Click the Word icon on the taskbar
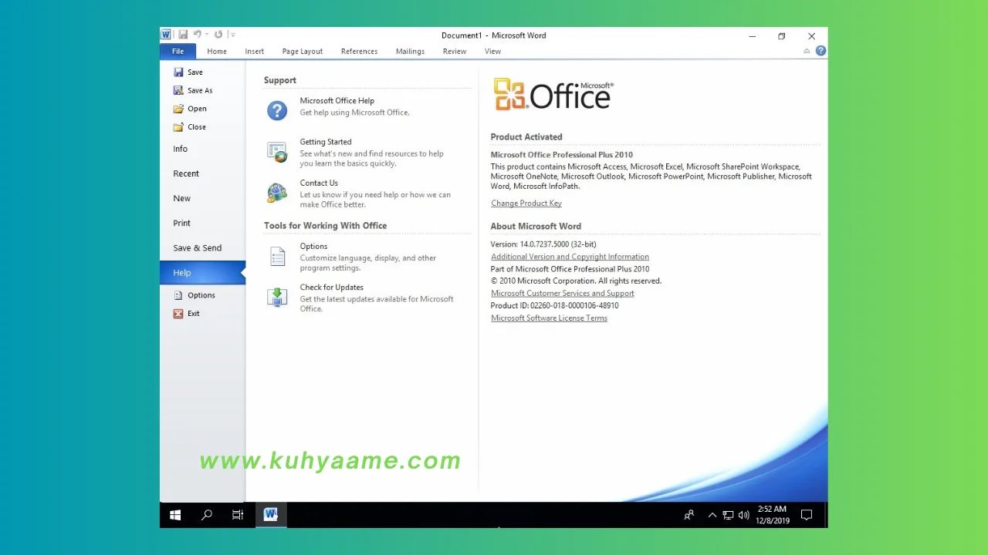Screen dimensions: 988x555 (270, 515)
